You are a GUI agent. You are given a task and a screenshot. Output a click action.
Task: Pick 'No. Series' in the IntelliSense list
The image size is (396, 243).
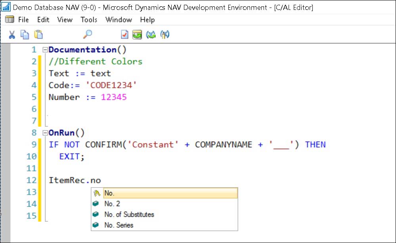[119, 225]
